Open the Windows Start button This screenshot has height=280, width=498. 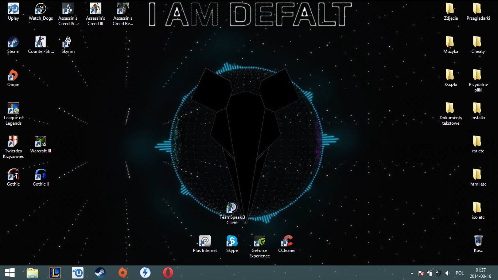click(x=10, y=273)
